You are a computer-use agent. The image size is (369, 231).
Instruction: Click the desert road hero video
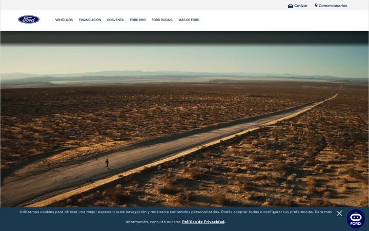(184, 119)
